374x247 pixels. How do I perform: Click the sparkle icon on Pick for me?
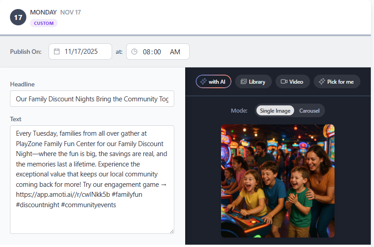322,81
